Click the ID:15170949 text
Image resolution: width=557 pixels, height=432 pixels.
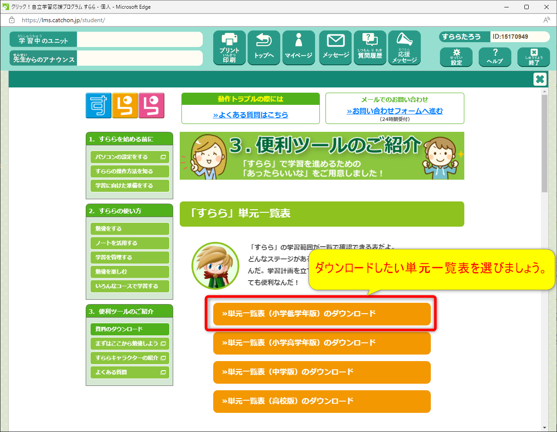[510, 37]
